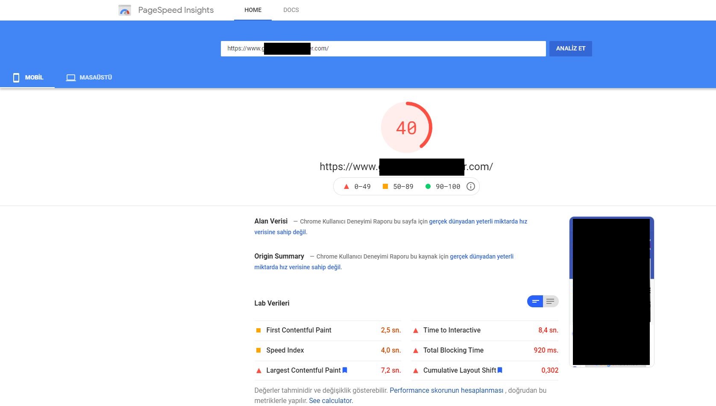
Task: Click the desktop laptop icon
Action: point(71,78)
